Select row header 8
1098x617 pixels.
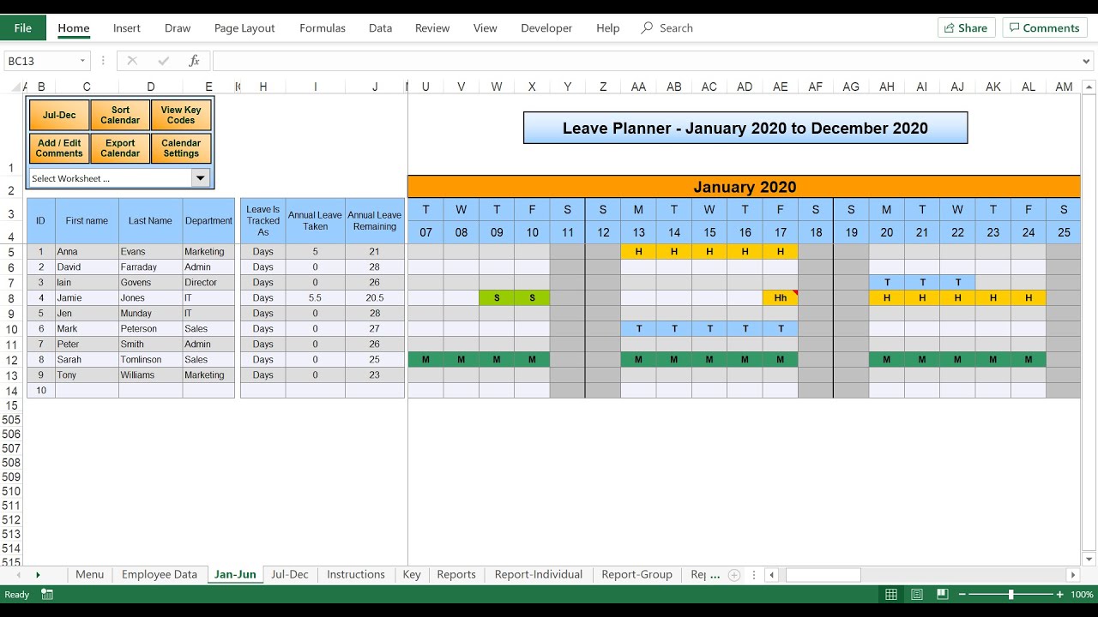pyautogui.click(x=12, y=298)
